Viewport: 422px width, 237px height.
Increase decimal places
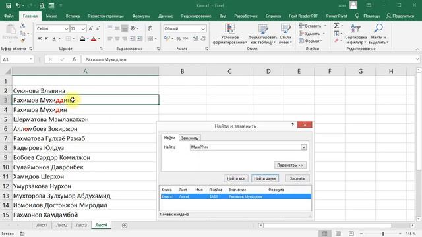point(196,39)
